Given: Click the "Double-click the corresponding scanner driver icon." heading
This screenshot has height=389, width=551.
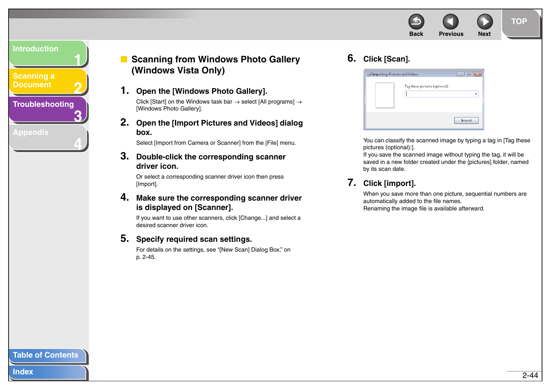Looking at the screenshot, I should pyautogui.click(x=211, y=161).
